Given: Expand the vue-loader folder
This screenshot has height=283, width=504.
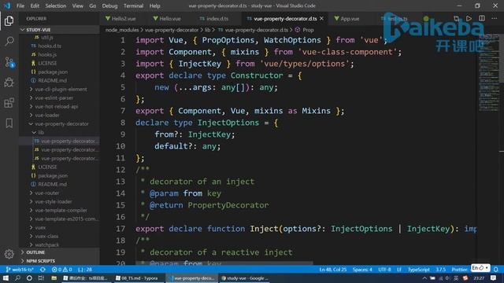Looking at the screenshot, I should [x=47, y=116].
